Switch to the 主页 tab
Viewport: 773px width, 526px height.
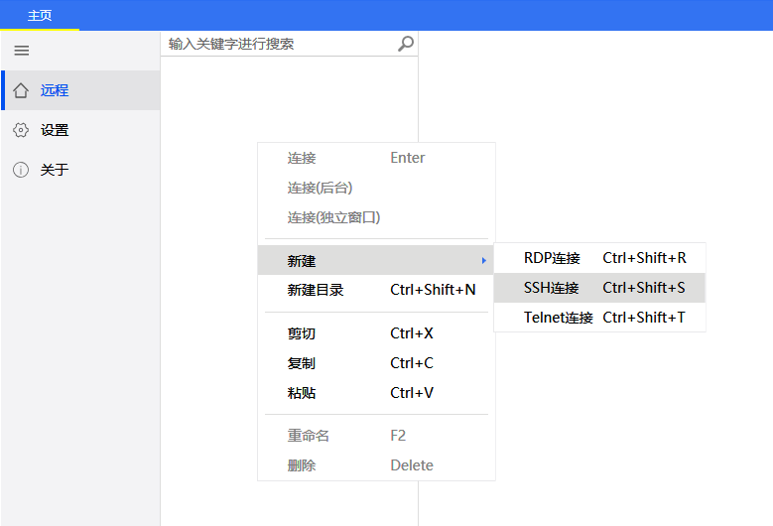[x=40, y=16]
